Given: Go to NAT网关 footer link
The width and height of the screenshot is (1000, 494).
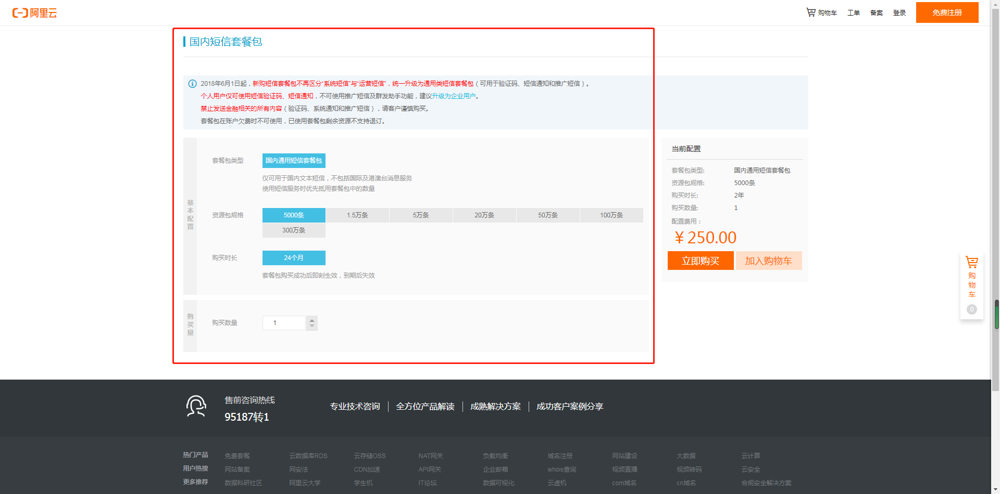Looking at the screenshot, I should pos(431,456).
